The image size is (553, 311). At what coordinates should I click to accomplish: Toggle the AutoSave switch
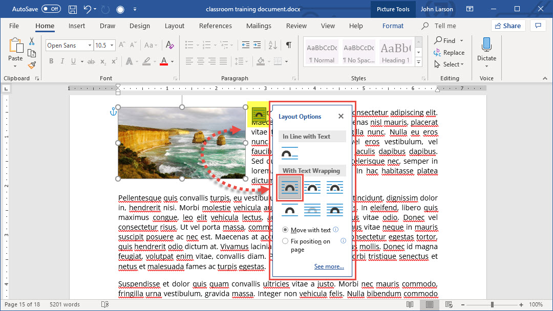pos(51,9)
